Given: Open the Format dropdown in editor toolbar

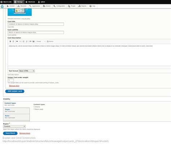Looking at the screenshot, I should [x=41, y=41].
